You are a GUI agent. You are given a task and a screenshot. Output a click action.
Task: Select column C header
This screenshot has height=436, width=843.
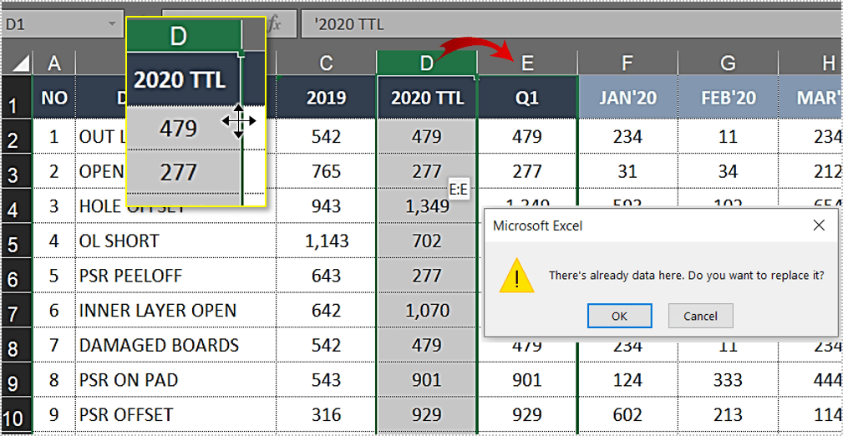tap(326, 63)
